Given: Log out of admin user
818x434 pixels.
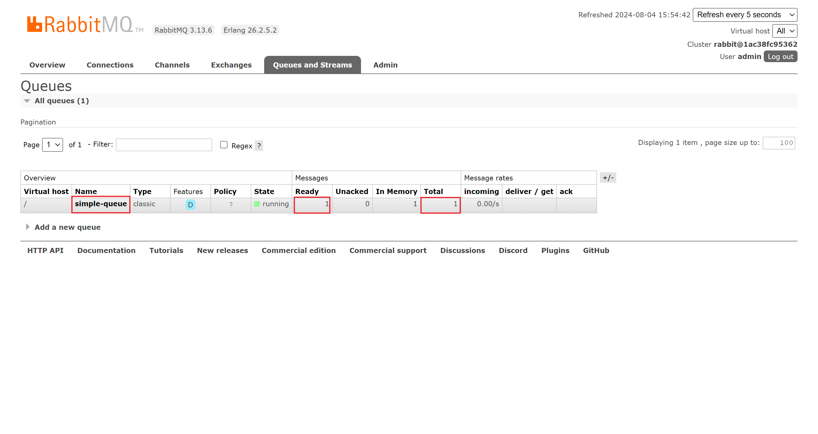Looking at the screenshot, I should click(780, 56).
